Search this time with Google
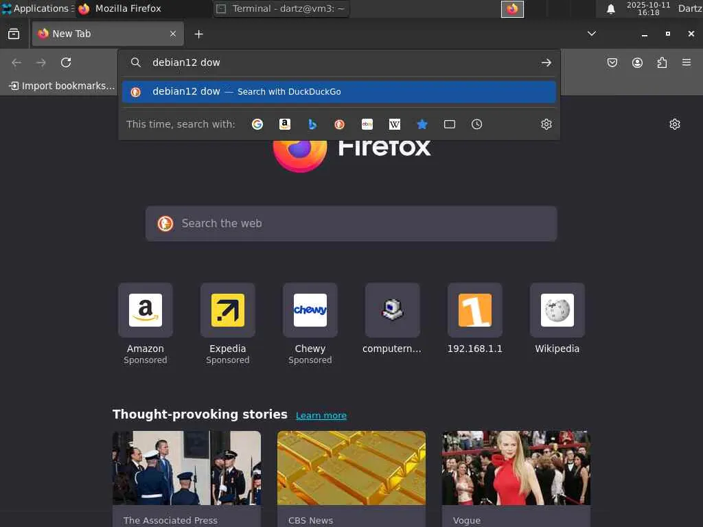703x527 pixels. tap(257, 124)
